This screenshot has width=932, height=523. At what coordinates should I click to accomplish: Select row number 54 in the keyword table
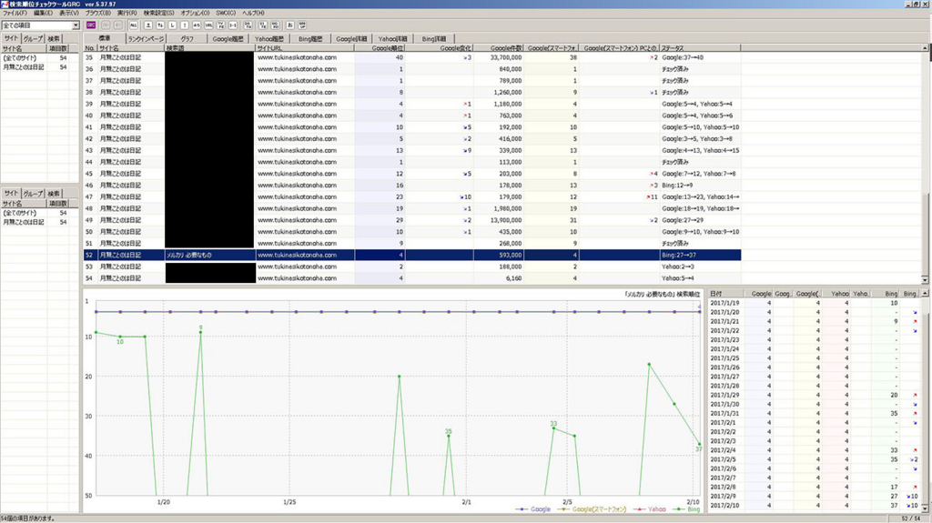tap(412, 278)
